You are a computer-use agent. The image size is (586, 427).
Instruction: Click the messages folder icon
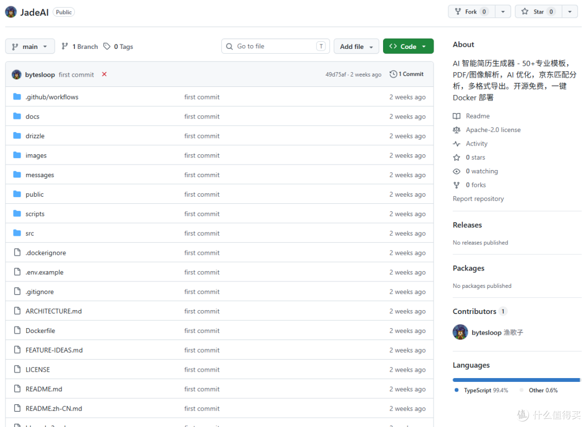[x=17, y=174]
